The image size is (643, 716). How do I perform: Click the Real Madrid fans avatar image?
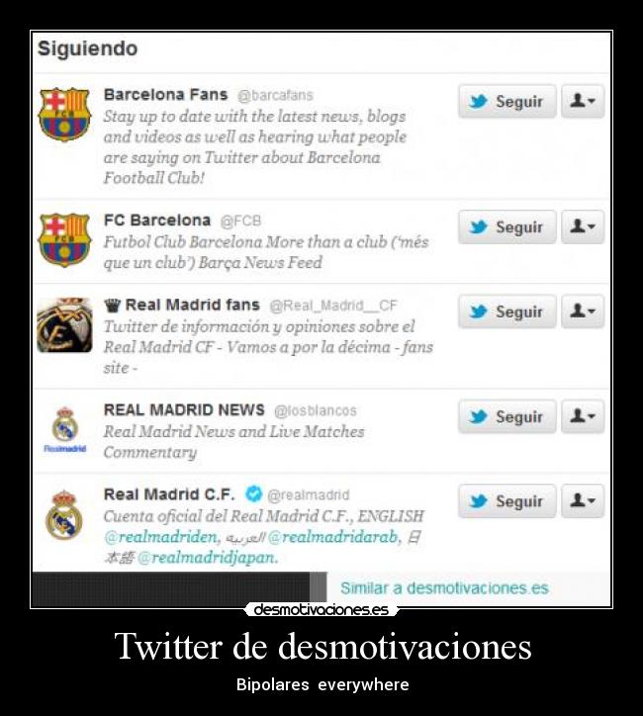(64, 325)
